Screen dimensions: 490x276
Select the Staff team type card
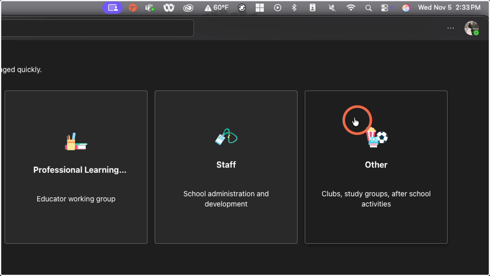coord(226,167)
